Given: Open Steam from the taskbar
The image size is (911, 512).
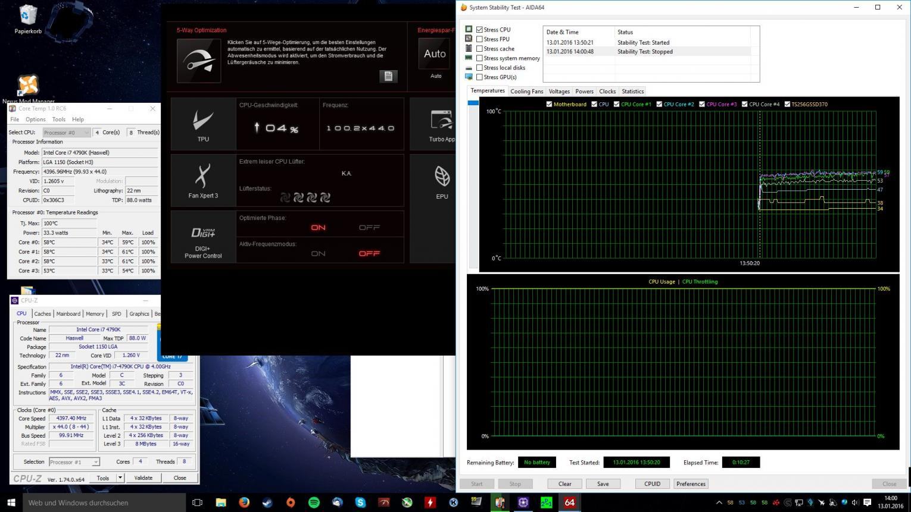Looking at the screenshot, I should tap(267, 502).
